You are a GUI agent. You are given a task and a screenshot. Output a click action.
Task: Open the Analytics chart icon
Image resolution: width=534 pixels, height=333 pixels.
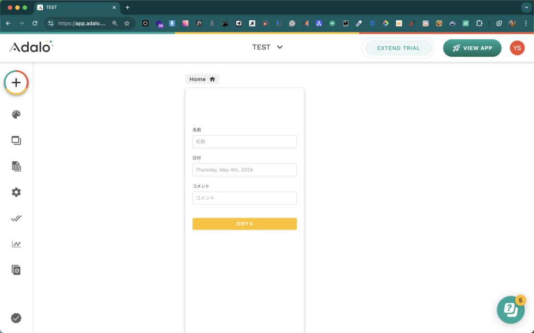coord(16,244)
